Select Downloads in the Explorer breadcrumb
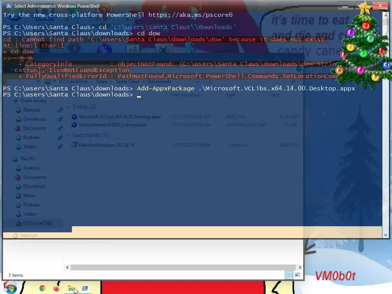 click(x=159, y=82)
